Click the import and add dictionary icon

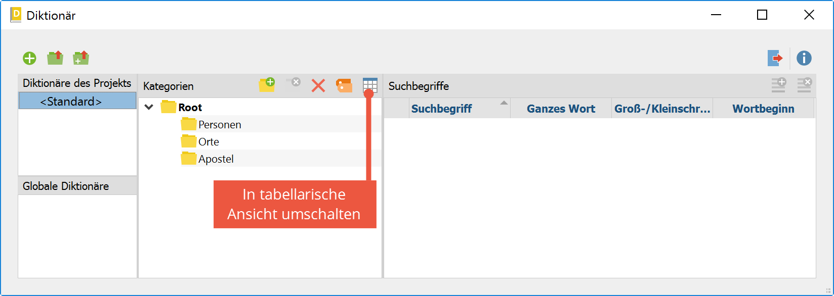81,58
